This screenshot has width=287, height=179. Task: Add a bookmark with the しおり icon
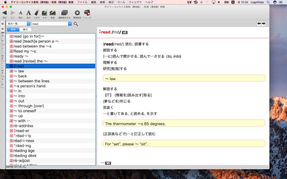[37, 13]
